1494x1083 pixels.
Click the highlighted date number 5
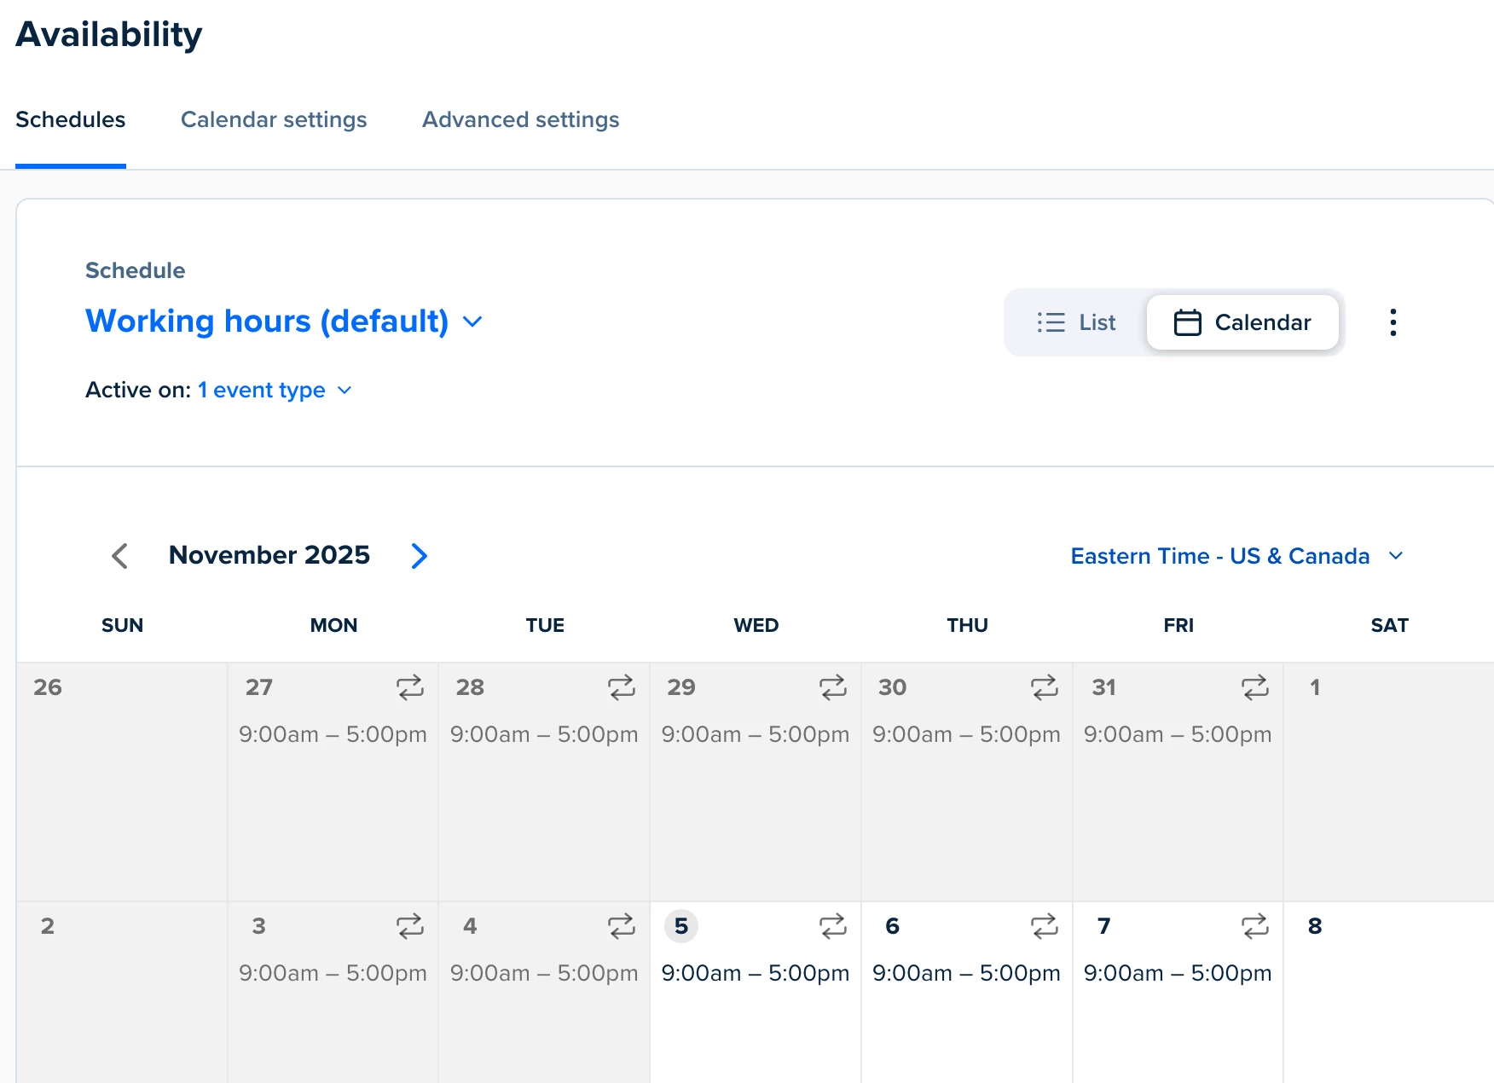(681, 926)
